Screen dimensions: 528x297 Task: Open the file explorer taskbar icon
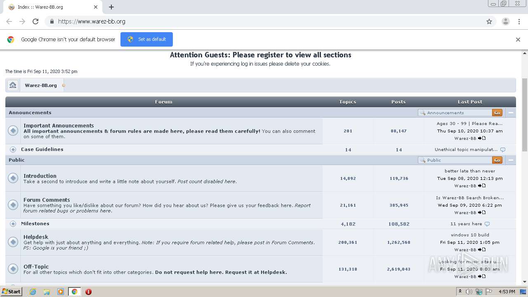tap(47, 292)
